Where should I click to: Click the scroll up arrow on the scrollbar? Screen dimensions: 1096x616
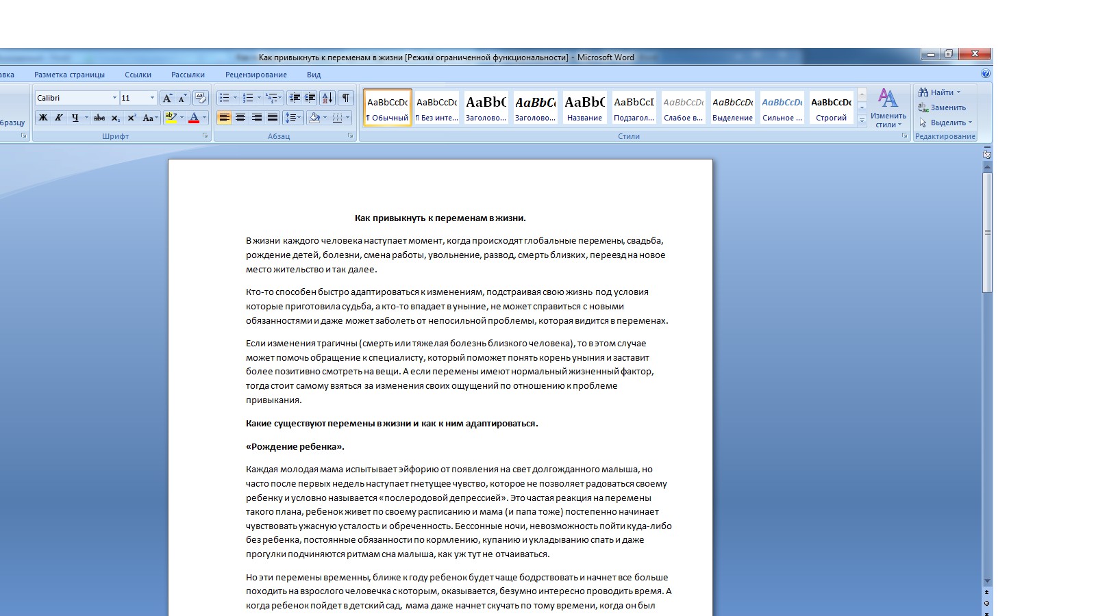click(987, 166)
